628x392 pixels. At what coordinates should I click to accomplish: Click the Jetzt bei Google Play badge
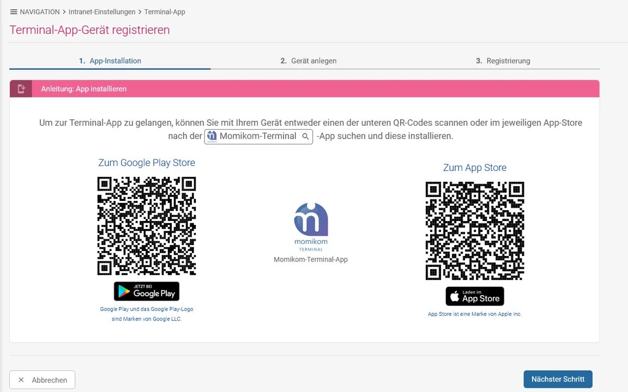click(x=147, y=291)
